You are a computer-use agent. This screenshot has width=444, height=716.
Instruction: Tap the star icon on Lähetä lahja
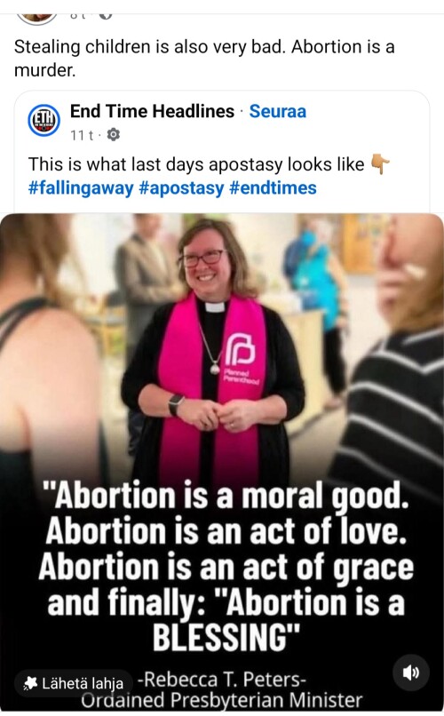[30, 683]
